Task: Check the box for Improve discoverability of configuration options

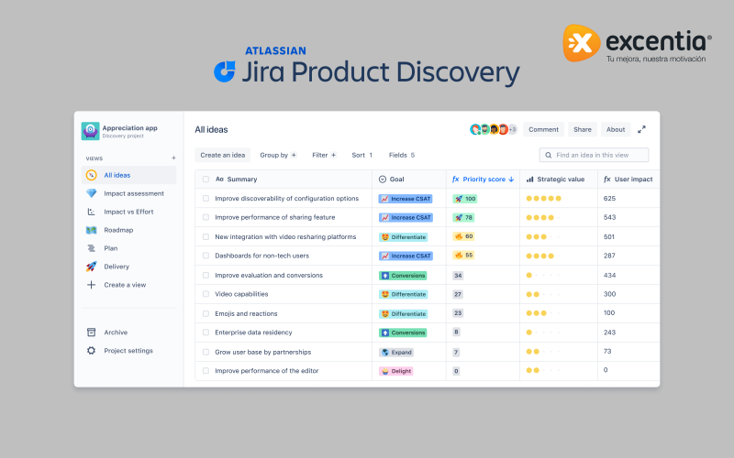Action: pyautogui.click(x=206, y=199)
